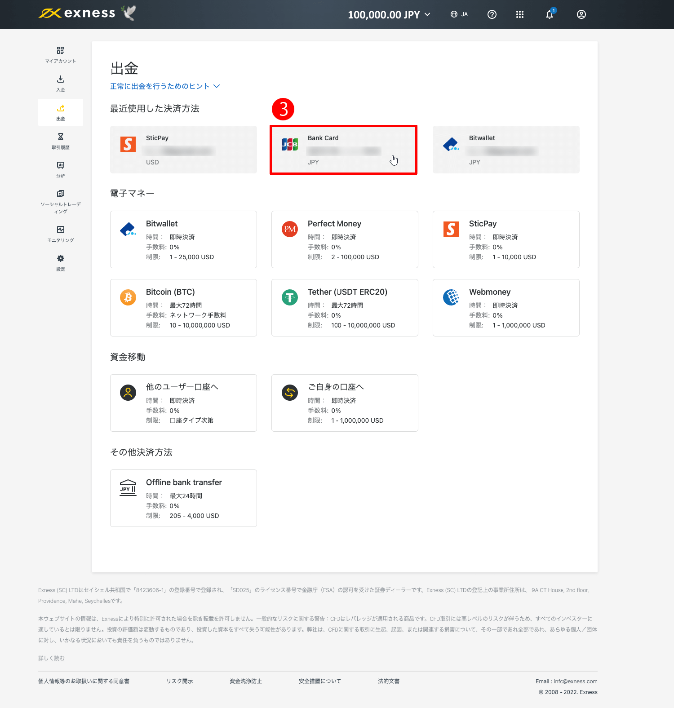This screenshot has height=708, width=674.
Task: Open 詳しく読む read more link
Action: pos(51,659)
